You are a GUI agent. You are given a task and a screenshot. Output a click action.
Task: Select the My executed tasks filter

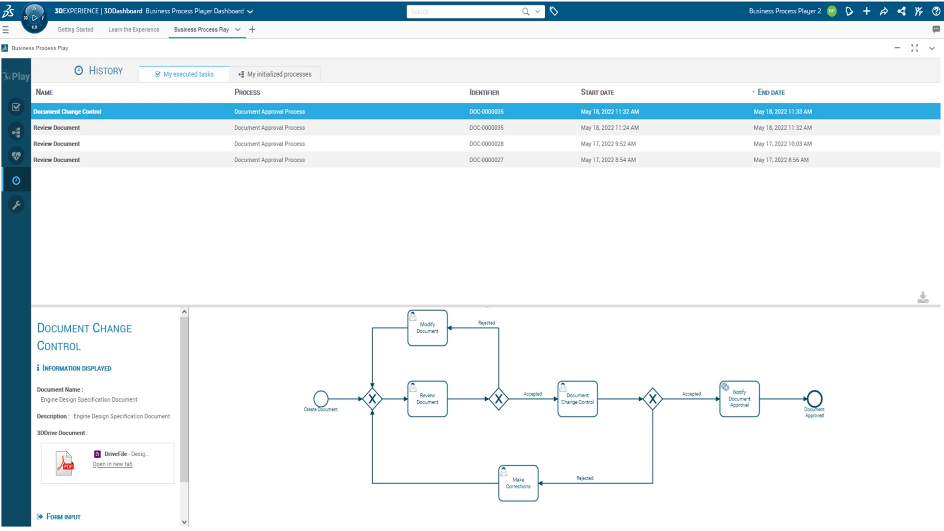(184, 74)
